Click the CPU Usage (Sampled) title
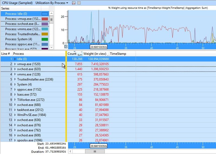 click(17, 3)
